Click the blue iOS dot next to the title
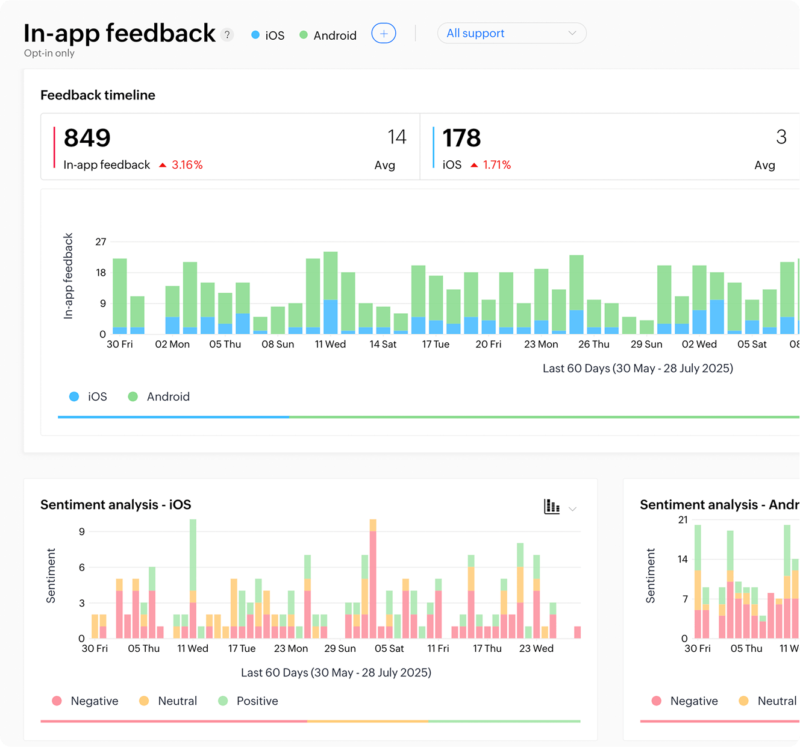This screenshot has height=747, width=800. [x=255, y=35]
